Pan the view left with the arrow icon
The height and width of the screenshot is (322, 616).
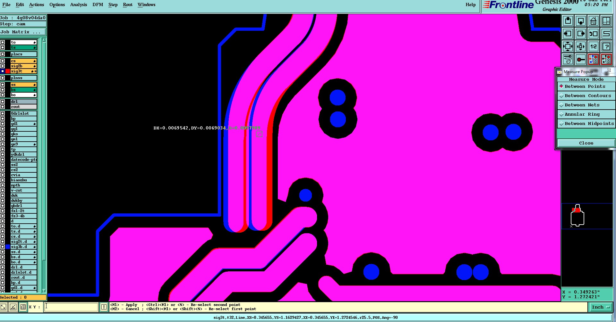(x=568, y=34)
